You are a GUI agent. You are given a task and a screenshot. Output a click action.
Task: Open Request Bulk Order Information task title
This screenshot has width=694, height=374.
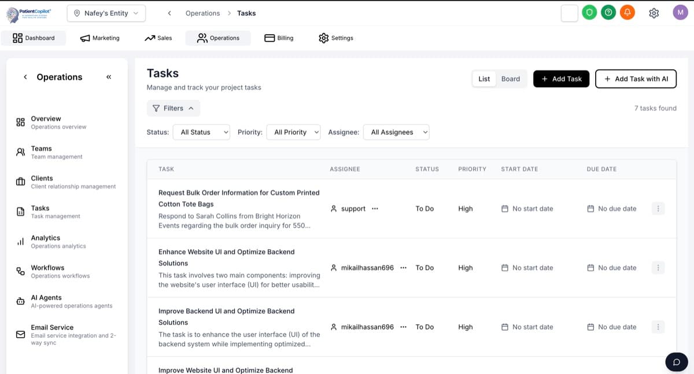pos(239,198)
